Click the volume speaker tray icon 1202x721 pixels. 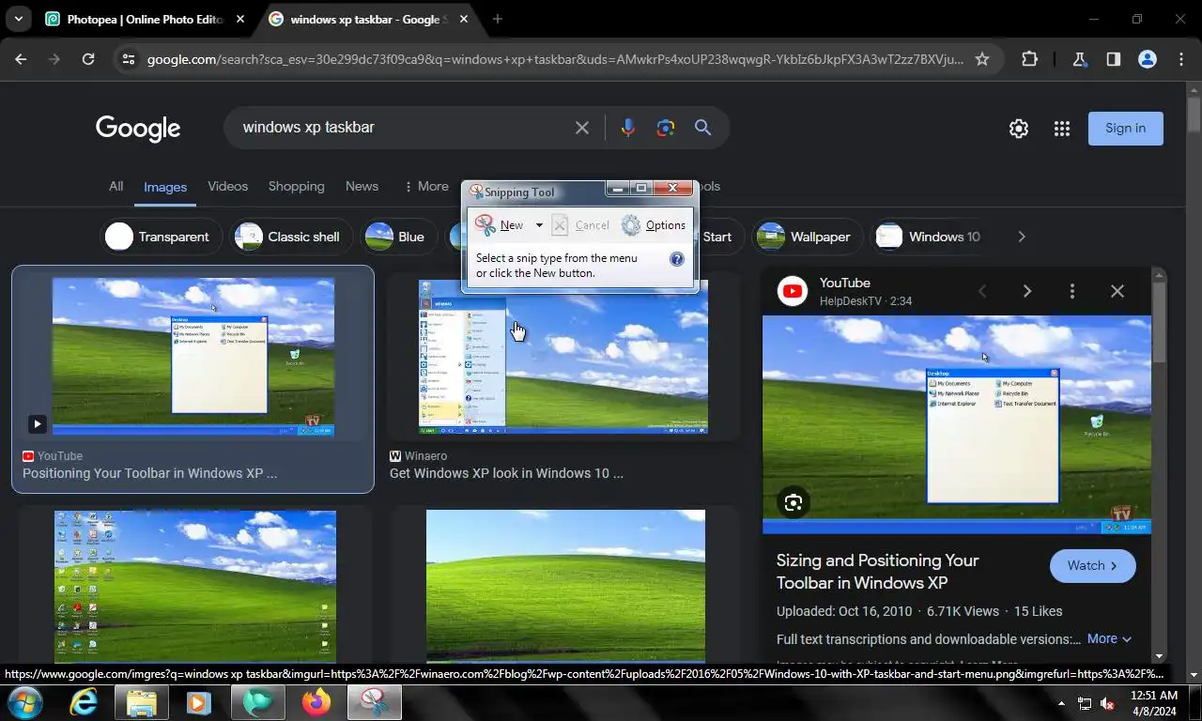[1107, 703]
